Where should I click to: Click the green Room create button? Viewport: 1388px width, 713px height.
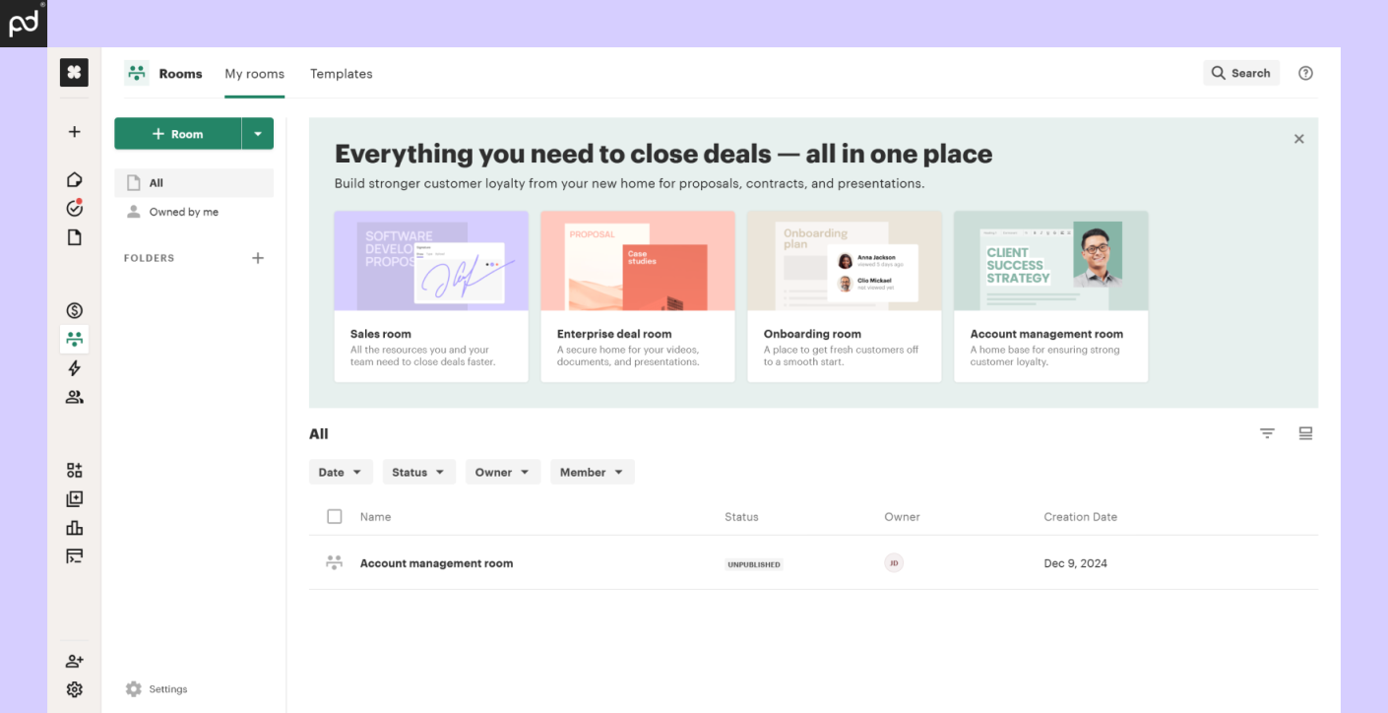(178, 134)
